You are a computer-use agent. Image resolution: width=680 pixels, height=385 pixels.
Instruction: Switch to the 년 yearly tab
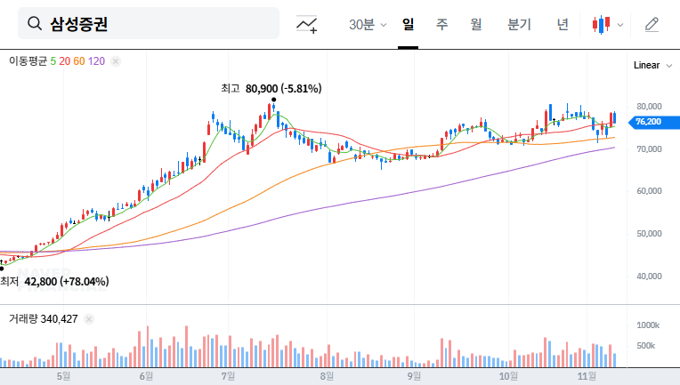563,24
